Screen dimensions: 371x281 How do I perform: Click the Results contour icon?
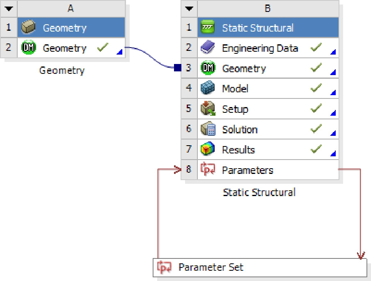(208, 150)
